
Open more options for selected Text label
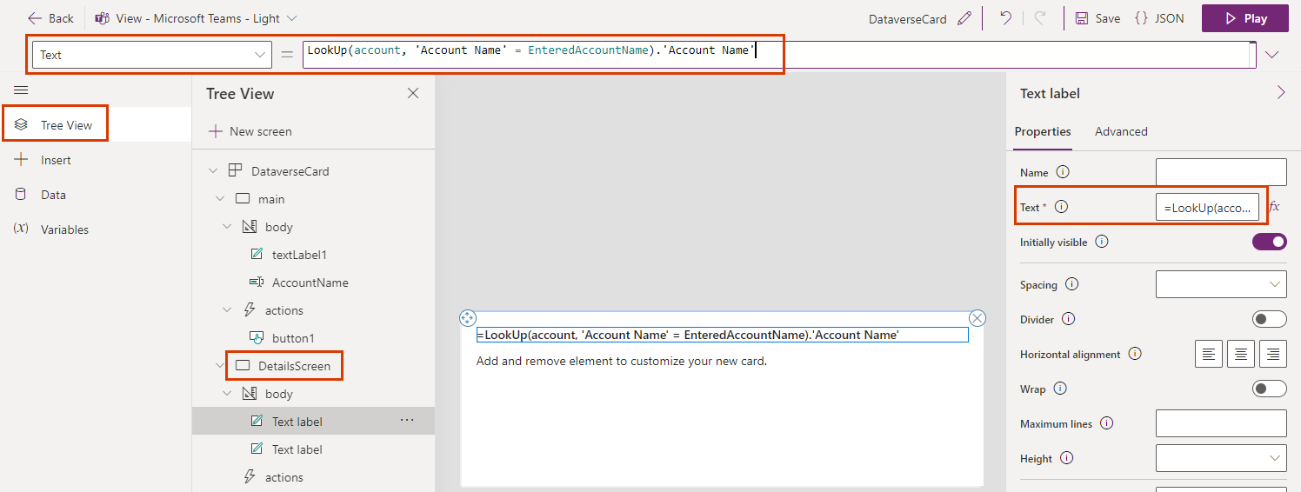coord(407,421)
